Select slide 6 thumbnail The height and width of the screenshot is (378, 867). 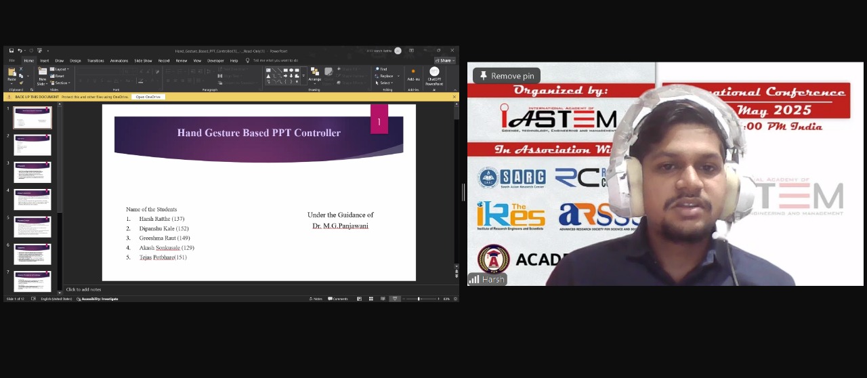tap(33, 254)
